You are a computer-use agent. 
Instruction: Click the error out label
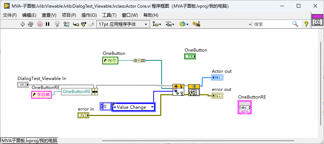click(x=221, y=89)
